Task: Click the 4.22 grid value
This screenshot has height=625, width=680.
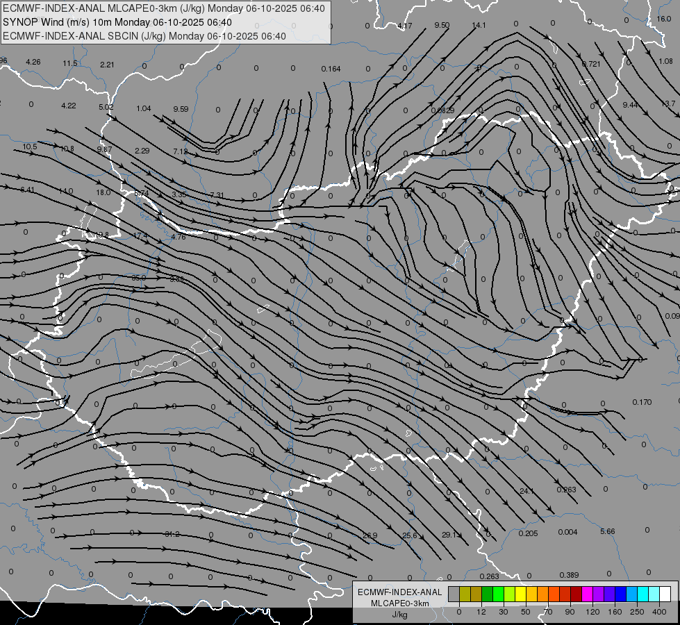Action: [x=69, y=106]
